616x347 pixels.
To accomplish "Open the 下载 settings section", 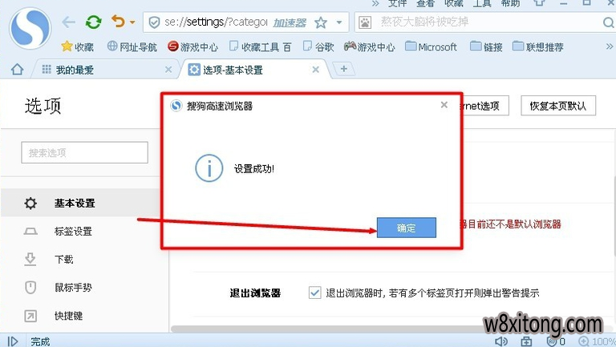I will [x=63, y=260].
